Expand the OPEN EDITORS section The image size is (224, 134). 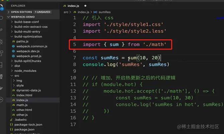tap(8, 12)
